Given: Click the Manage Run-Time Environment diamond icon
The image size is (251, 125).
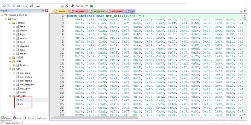Looking at the screenshot, I should (x=82, y=6).
